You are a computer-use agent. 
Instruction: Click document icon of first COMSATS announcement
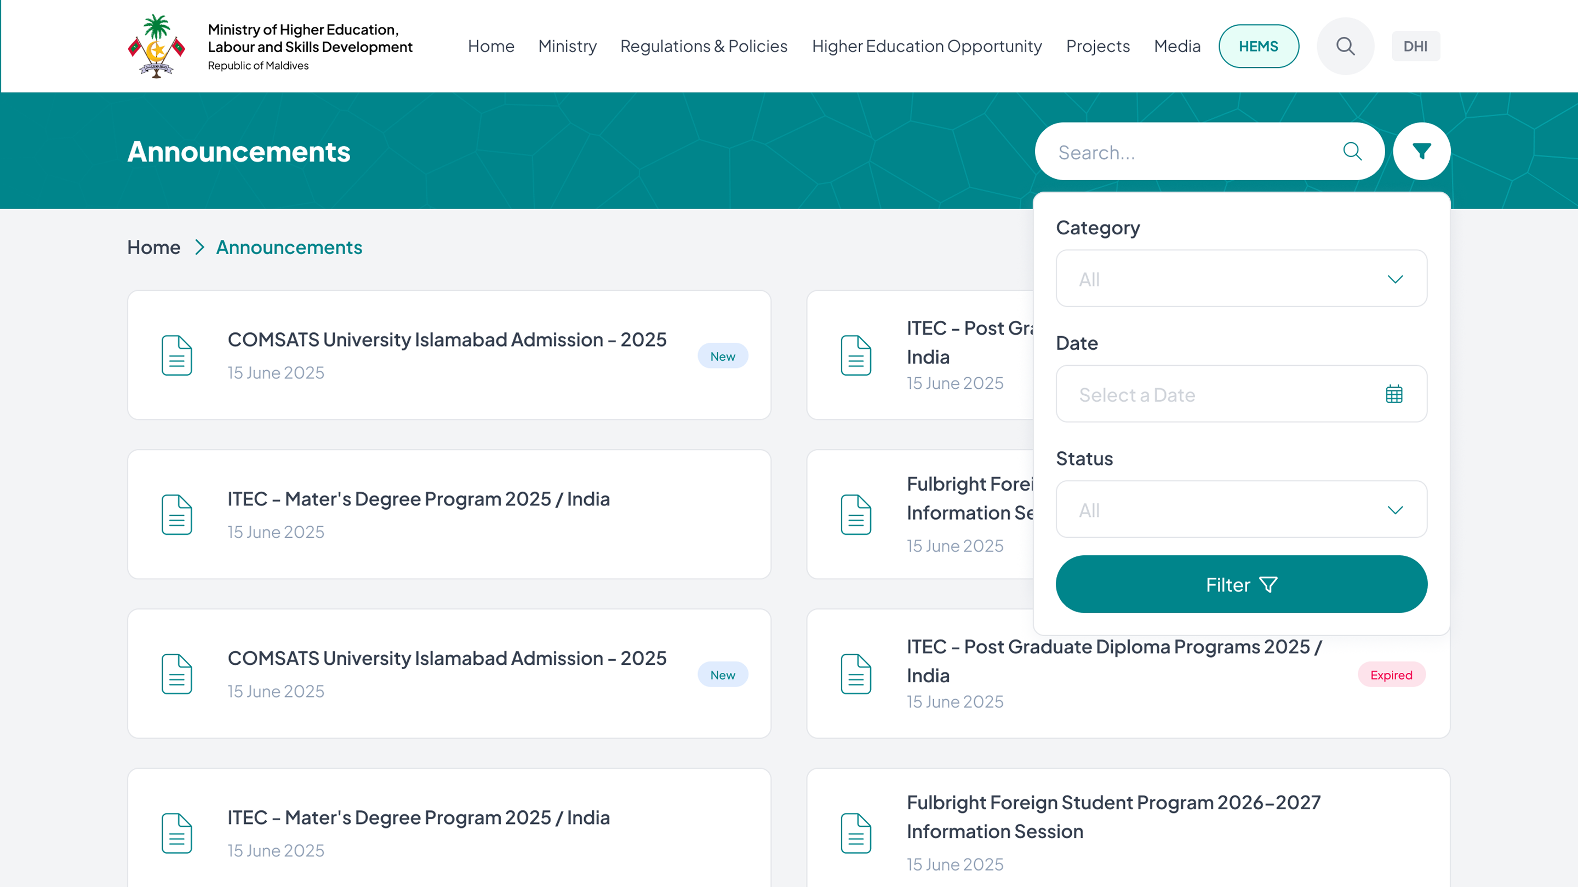click(x=176, y=355)
